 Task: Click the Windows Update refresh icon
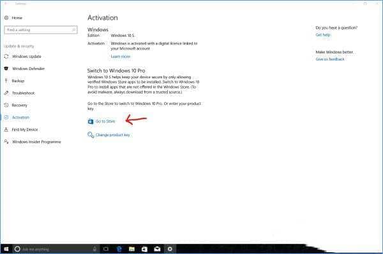(x=6, y=57)
